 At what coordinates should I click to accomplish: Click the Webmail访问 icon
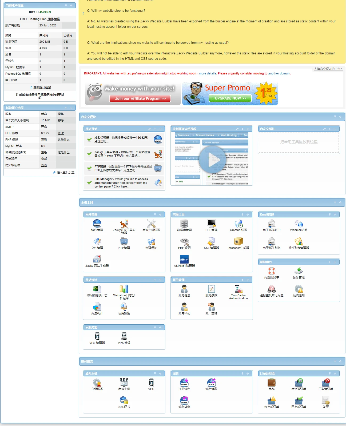point(299,224)
